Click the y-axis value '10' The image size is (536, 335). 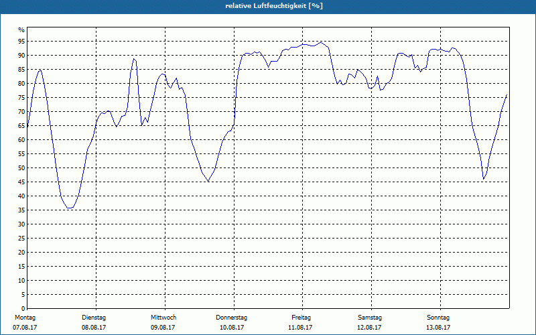pos(21,281)
